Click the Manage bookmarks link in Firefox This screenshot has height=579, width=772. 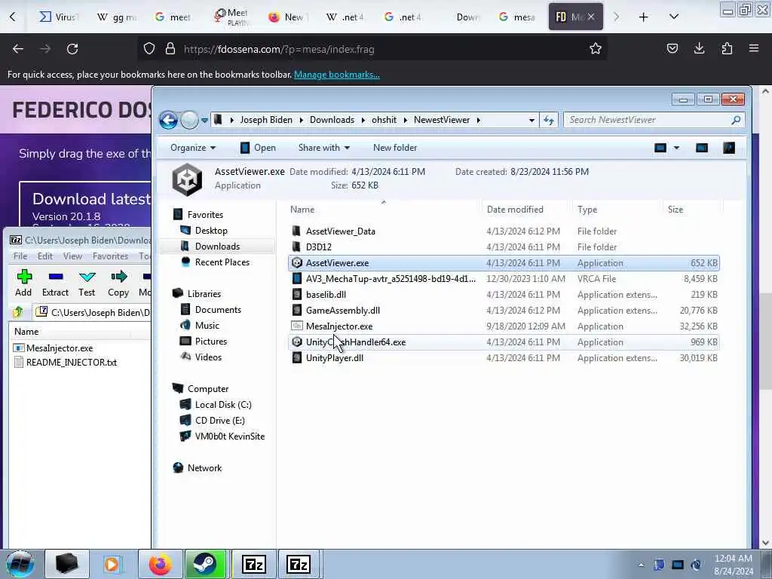click(337, 75)
